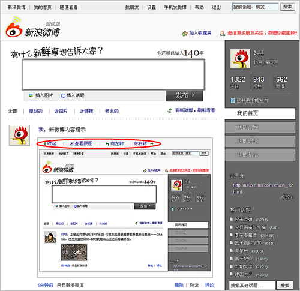The height and width of the screenshot is (291, 300).
Task: Click the 插入话题 speech bubble icon
Action: [63, 96]
